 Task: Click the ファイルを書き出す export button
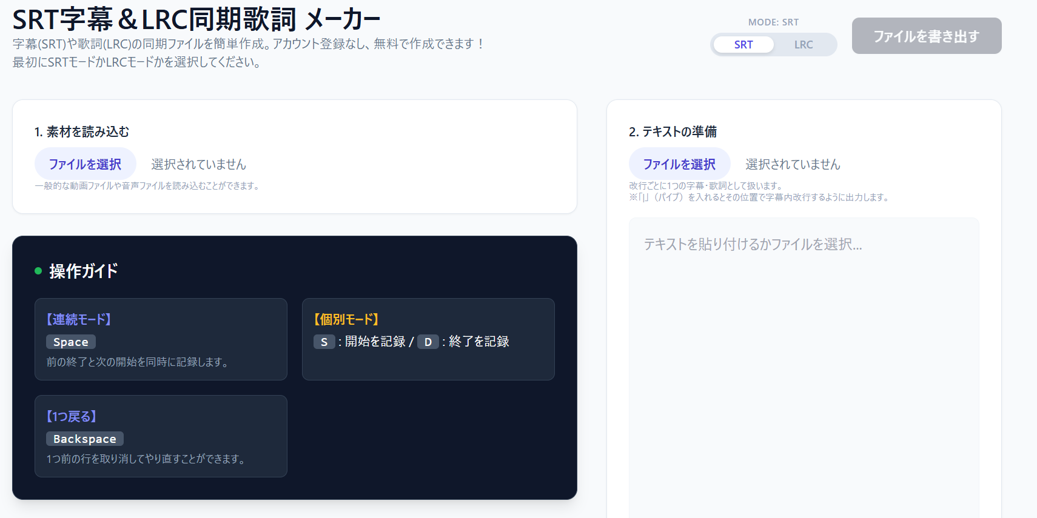coord(927,36)
